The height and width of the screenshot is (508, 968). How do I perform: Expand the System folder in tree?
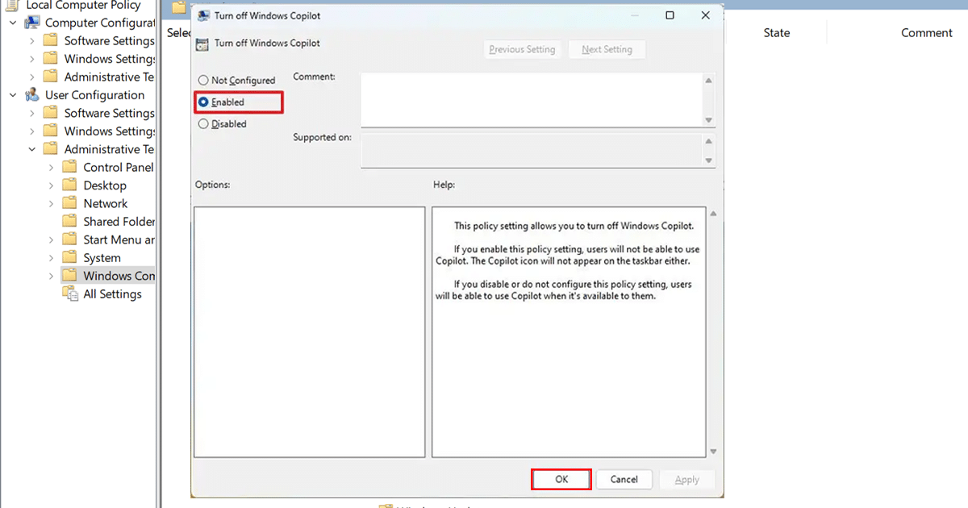click(x=52, y=258)
